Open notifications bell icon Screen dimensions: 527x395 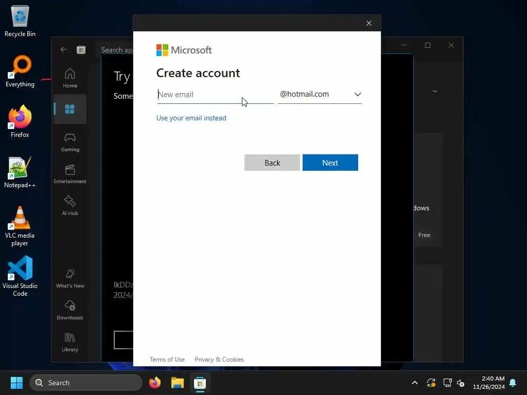(513, 383)
